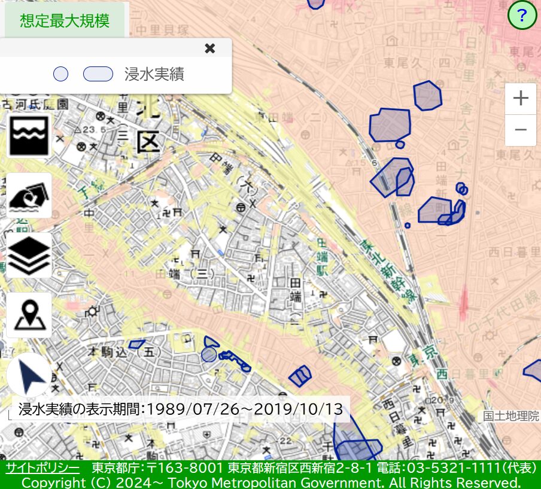Open the house collapse hazard icon
The width and height of the screenshot is (541, 489).
point(29,195)
